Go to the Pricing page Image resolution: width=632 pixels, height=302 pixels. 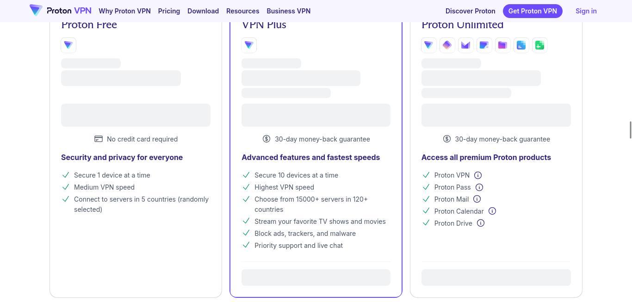tap(169, 11)
